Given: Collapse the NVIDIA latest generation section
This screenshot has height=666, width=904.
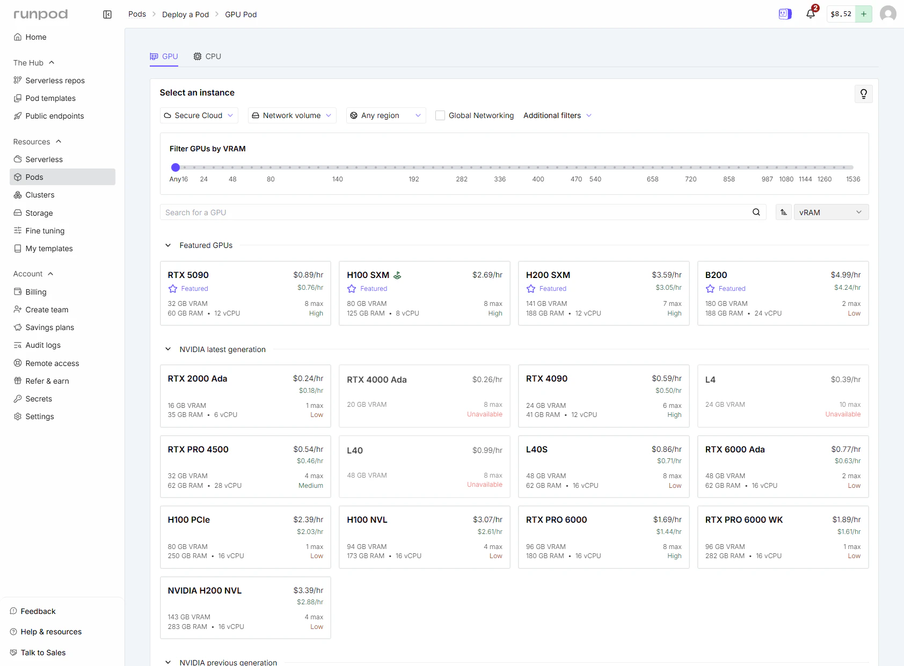Looking at the screenshot, I should tap(168, 349).
